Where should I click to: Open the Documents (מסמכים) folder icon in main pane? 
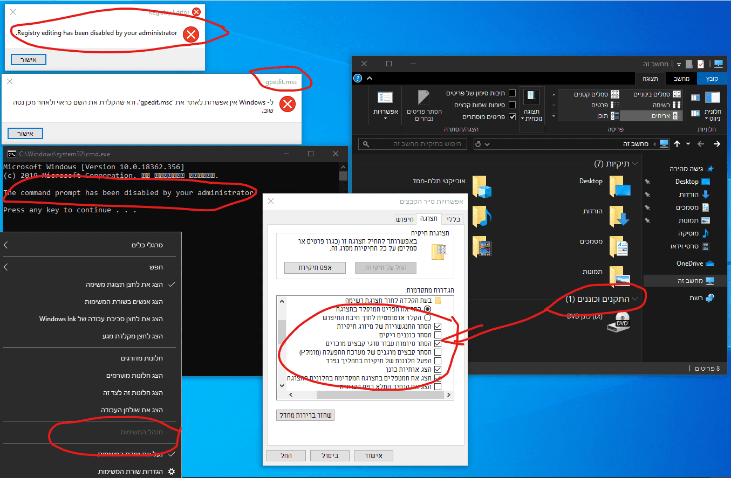[x=619, y=246]
